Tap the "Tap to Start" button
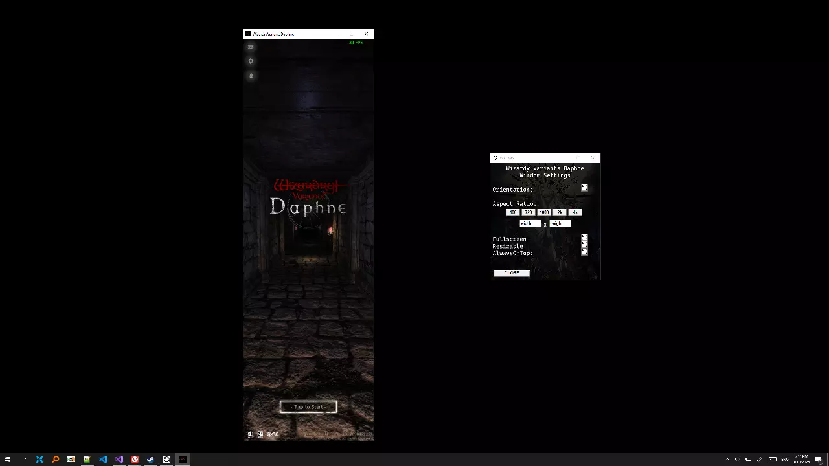Screen dimensions: 829x466 point(308,407)
